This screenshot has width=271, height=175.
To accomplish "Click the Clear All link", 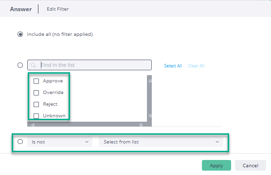I will (196, 66).
